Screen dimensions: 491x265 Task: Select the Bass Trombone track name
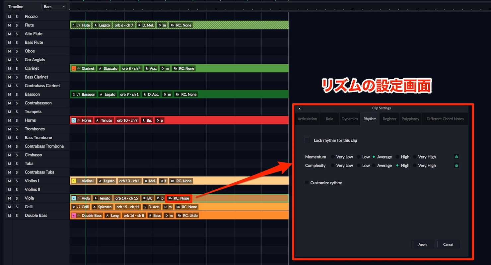tap(38, 138)
